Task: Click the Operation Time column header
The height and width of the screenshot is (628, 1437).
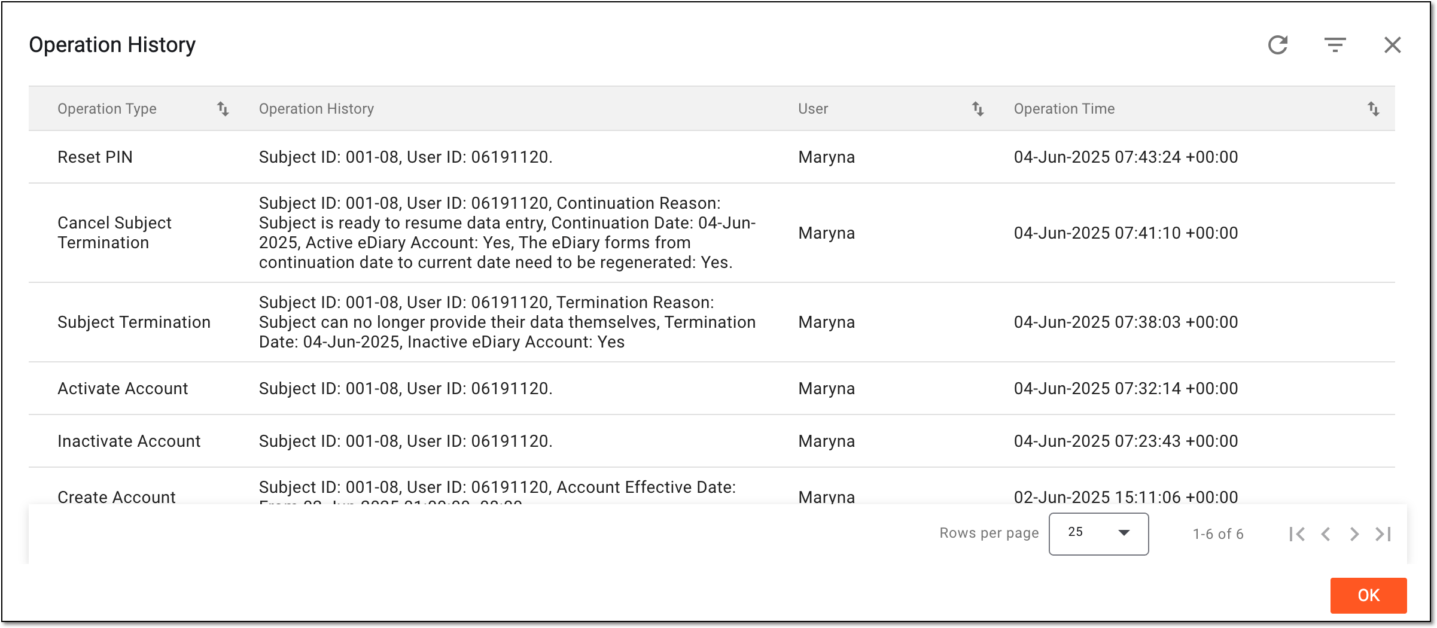Action: point(1064,109)
